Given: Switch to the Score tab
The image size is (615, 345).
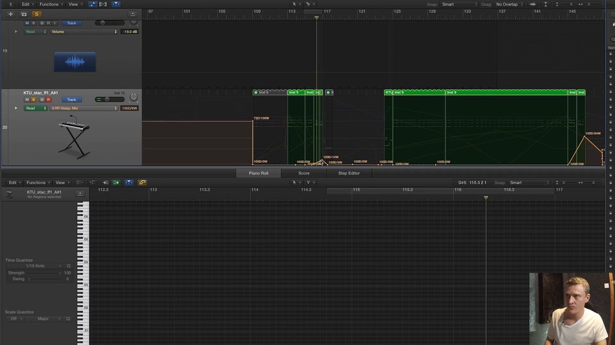Looking at the screenshot, I should 304,173.
